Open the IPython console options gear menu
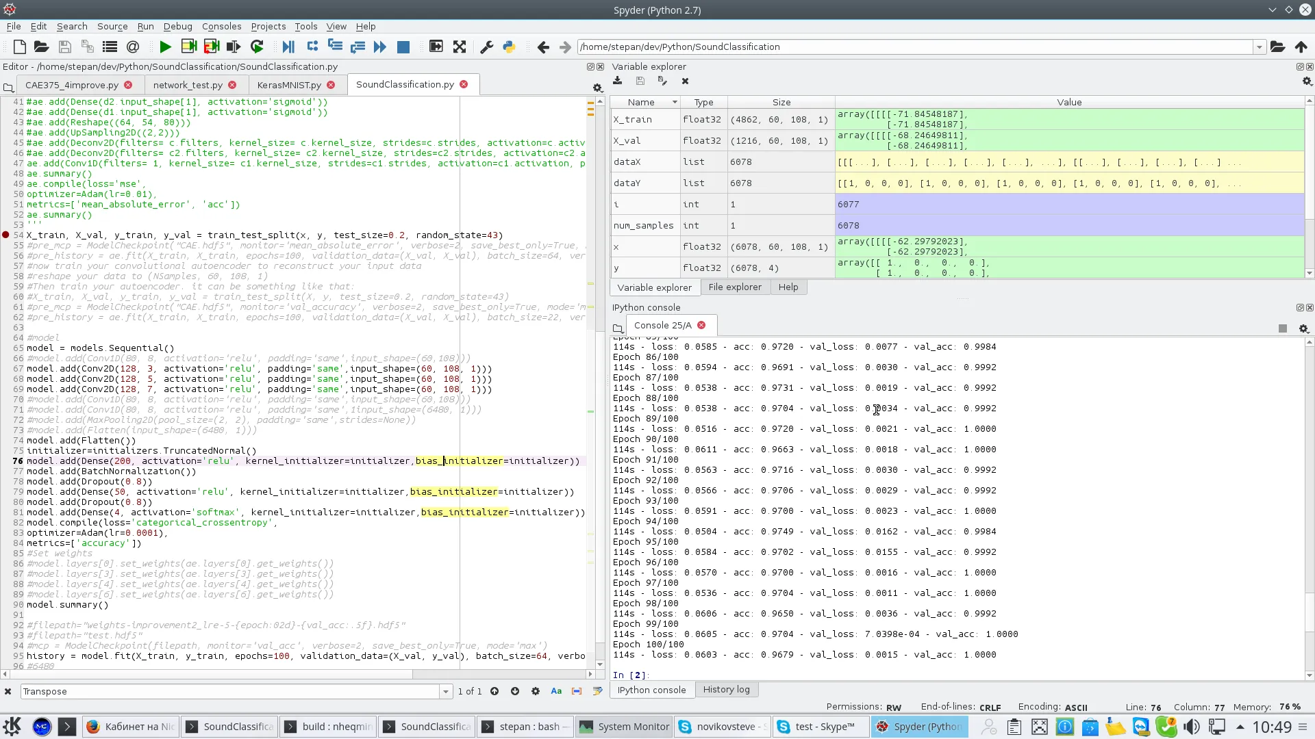 (x=1304, y=328)
